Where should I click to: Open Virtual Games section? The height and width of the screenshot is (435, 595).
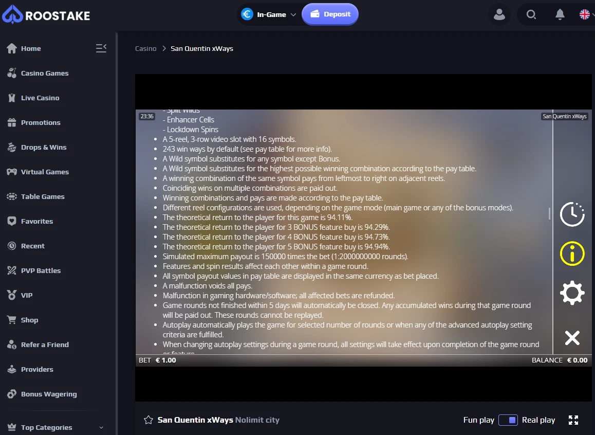45,172
